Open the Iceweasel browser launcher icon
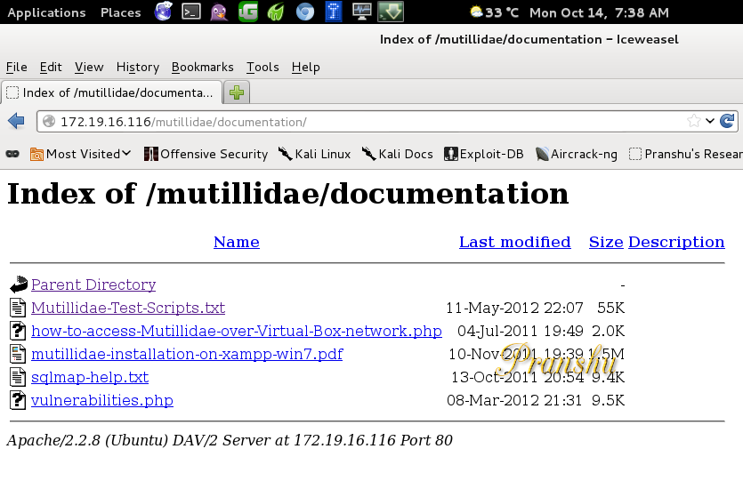 [x=163, y=12]
